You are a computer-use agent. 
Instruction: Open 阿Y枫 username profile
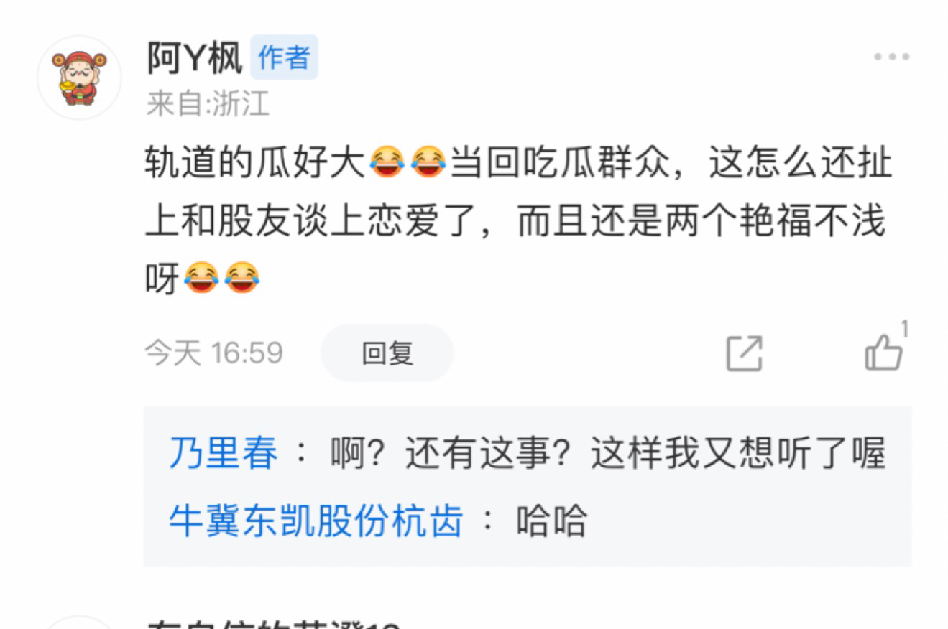pos(194,58)
